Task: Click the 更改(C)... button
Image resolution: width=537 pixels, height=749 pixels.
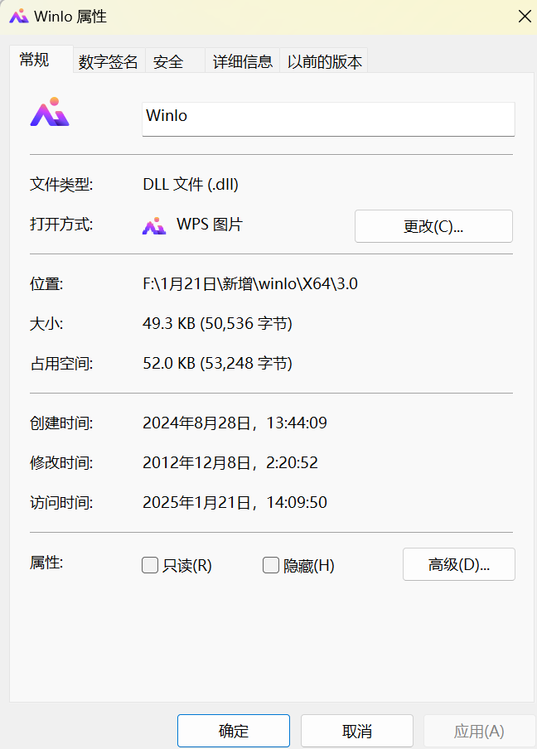Action: click(x=433, y=226)
